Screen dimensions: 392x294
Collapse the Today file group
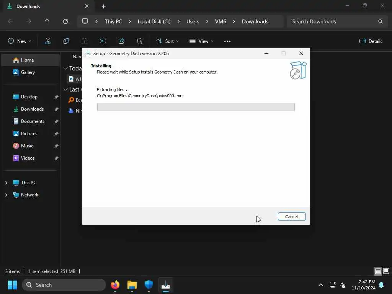click(65, 68)
